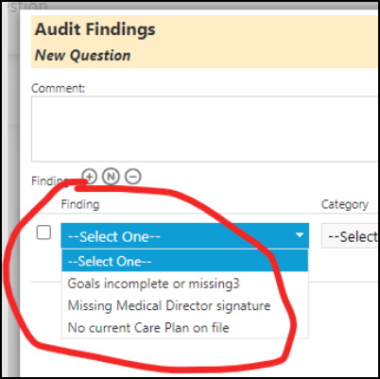This screenshot has height=379, width=380.
Task: Click the yellow header banner area
Action: (204, 42)
